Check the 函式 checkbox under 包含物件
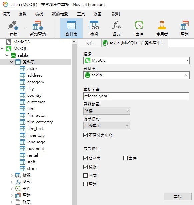This screenshot has width=194, height=205. pyautogui.click(x=85, y=175)
